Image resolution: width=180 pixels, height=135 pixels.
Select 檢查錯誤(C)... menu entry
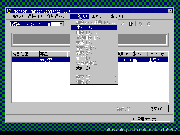pyautogui.click(x=94, y=63)
